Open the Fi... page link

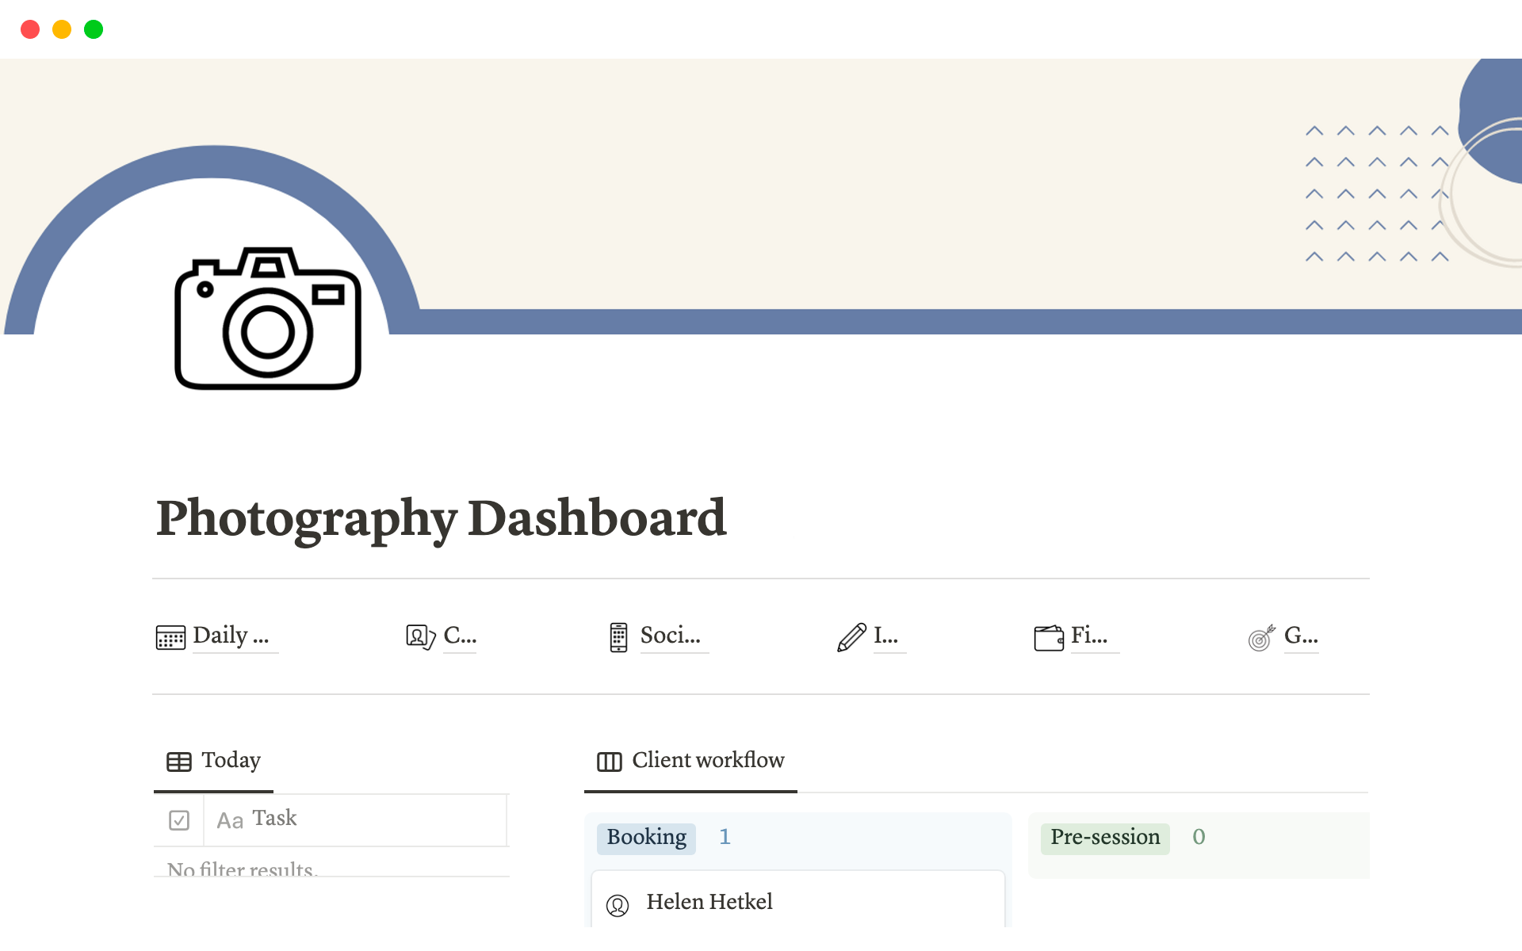pos(1089,636)
